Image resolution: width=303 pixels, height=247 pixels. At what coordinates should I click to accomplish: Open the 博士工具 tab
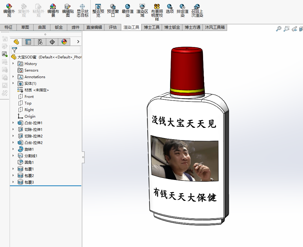pyautogui.click(x=152, y=27)
